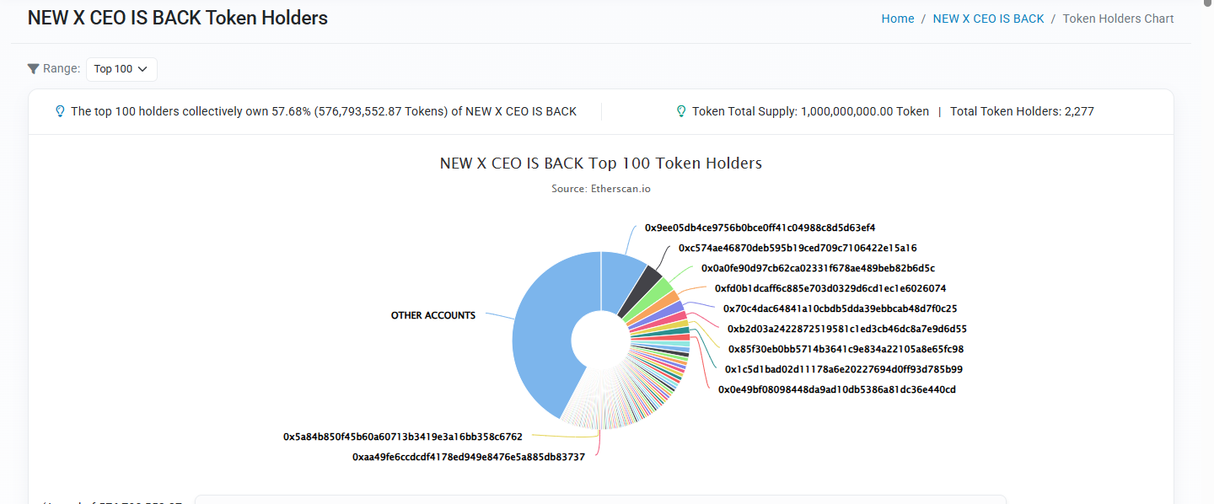1214x504 pixels.
Task: Click the address 0x5a84b850f45b60a60713b3419e3a16bb358c6762
Action: click(403, 437)
